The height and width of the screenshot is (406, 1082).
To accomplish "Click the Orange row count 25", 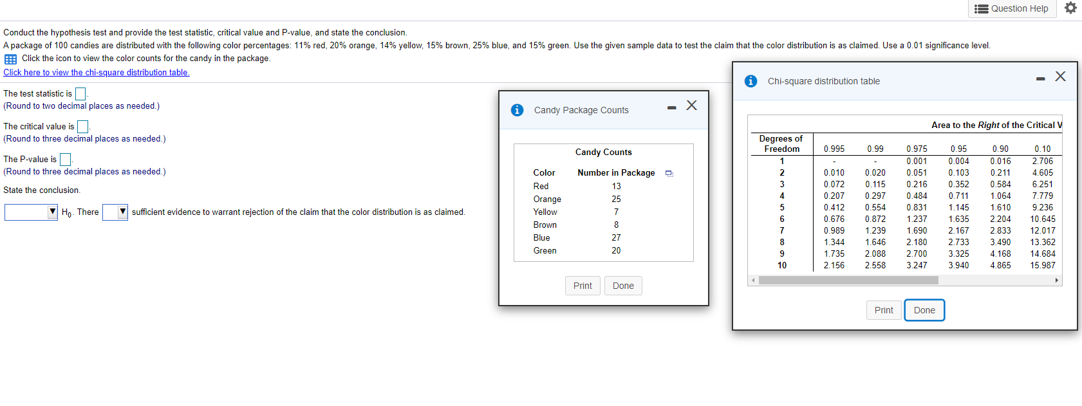I will 616,199.
